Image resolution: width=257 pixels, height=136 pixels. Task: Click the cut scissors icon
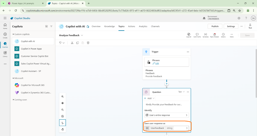tap(72, 43)
